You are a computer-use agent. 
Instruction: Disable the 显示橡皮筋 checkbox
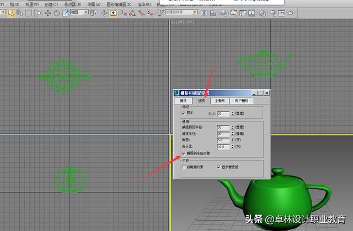219,167
